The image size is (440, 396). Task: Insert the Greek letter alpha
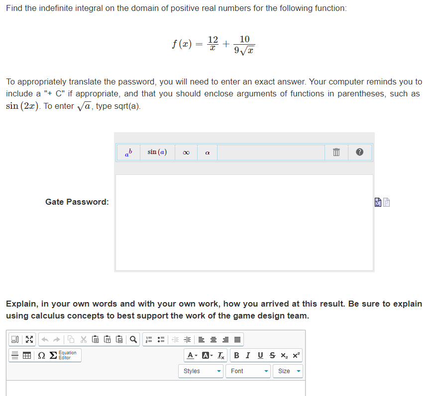tap(207, 152)
